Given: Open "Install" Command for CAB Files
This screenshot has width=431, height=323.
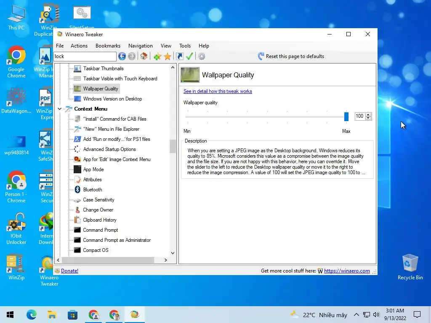Looking at the screenshot, I should (x=114, y=119).
